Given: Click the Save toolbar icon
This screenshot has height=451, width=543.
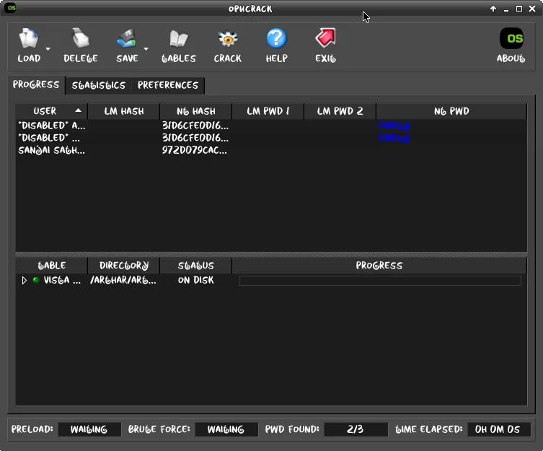Looking at the screenshot, I should point(127,38).
